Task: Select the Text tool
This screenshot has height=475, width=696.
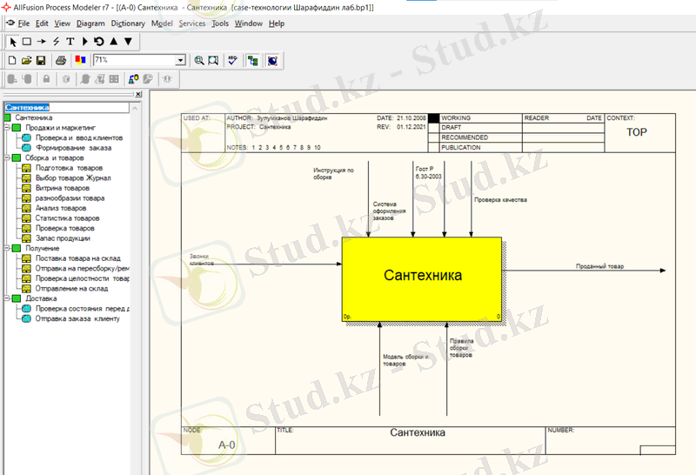Action: [70, 41]
